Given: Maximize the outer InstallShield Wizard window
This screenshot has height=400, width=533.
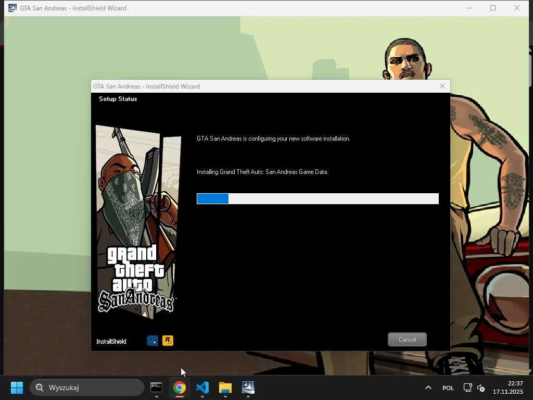Looking at the screenshot, I should pyautogui.click(x=493, y=8).
